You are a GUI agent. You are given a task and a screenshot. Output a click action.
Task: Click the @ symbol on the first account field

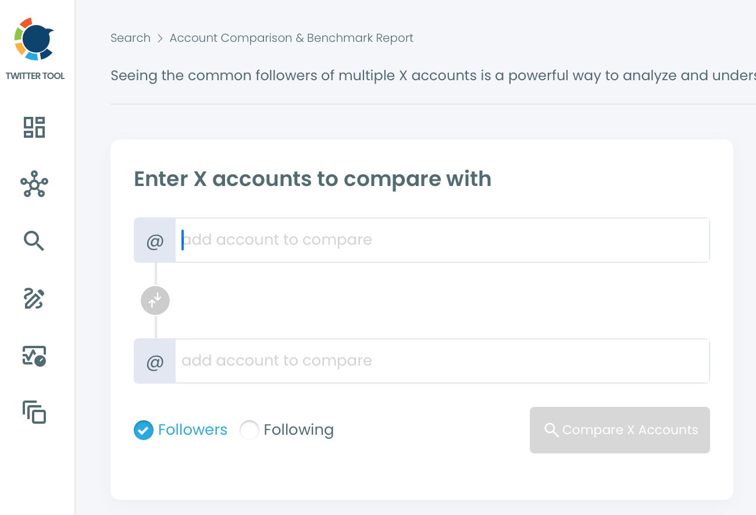click(155, 240)
